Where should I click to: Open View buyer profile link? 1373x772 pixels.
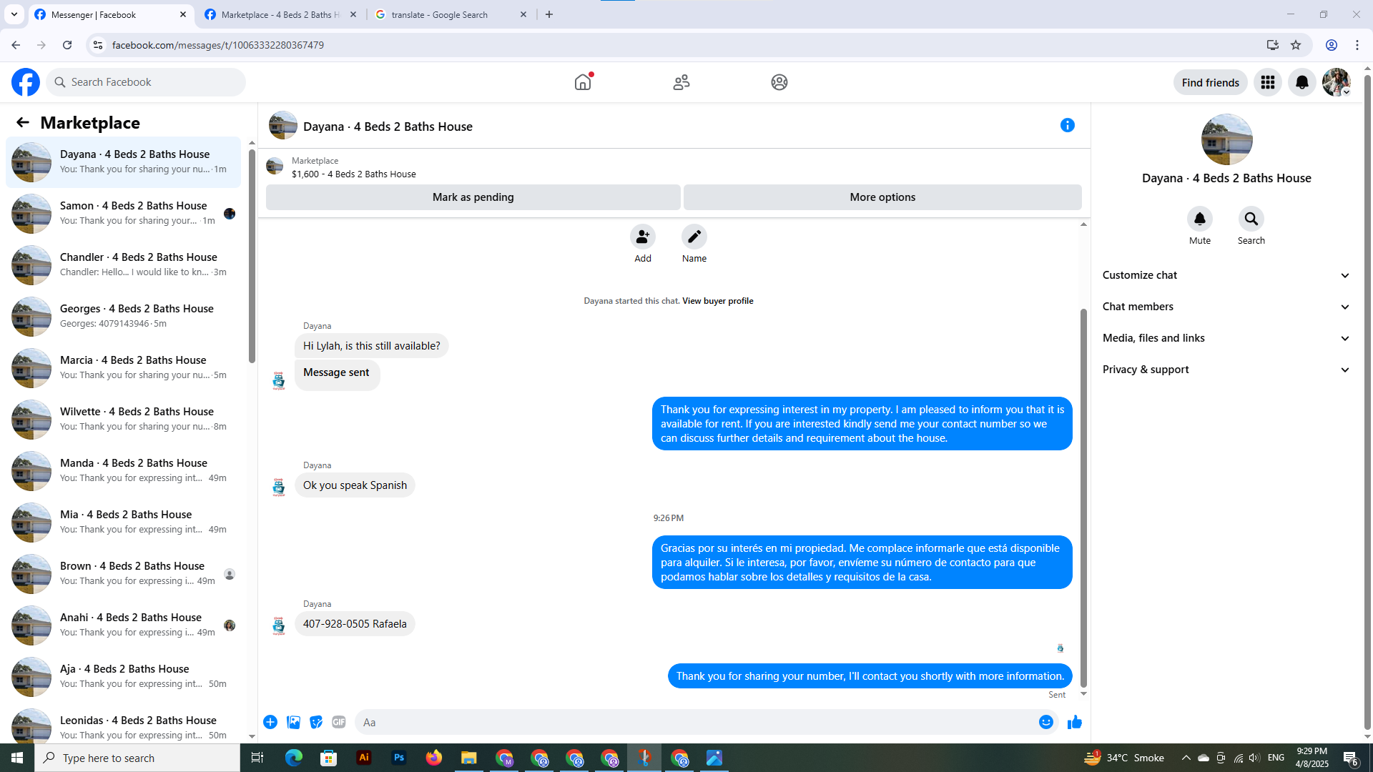717,301
